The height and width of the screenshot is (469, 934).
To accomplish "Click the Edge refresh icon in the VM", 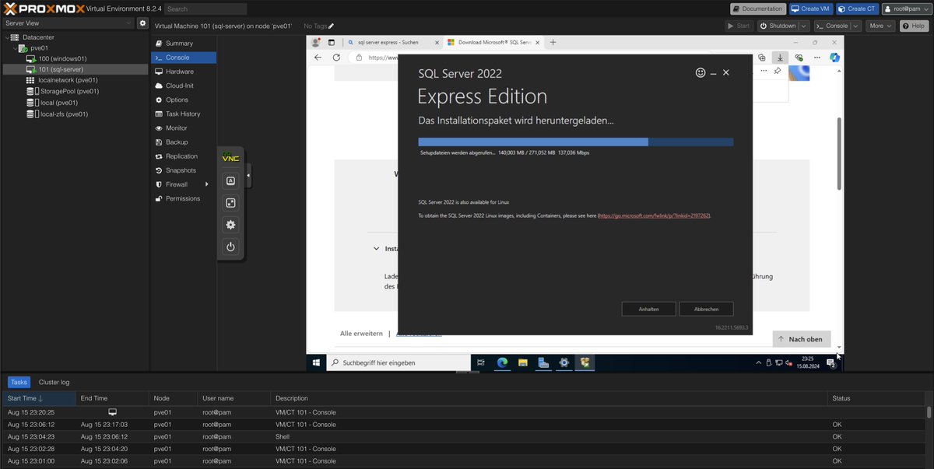I will click(x=336, y=58).
